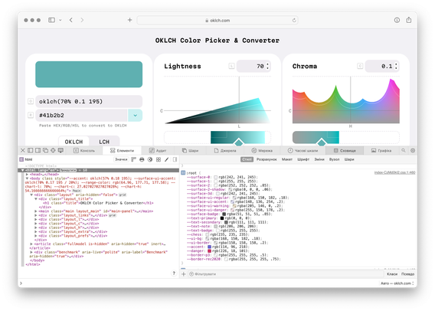The width and height of the screenshot is (435, 311).
Task: Expand the main layout_main node
Action: click(35, 211)
